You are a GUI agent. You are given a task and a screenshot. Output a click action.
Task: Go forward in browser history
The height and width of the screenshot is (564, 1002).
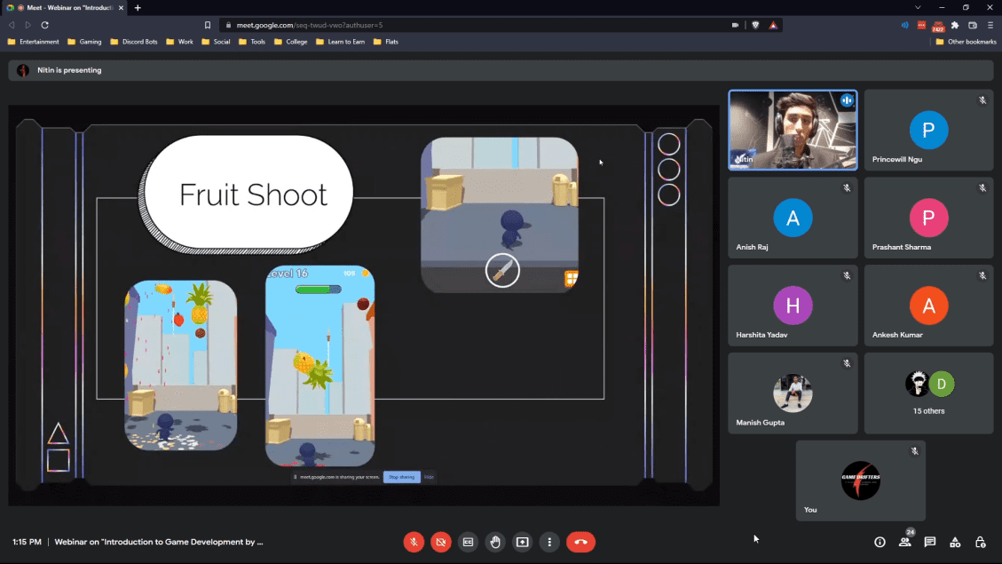pyautogui.click(x=28, y=25)
